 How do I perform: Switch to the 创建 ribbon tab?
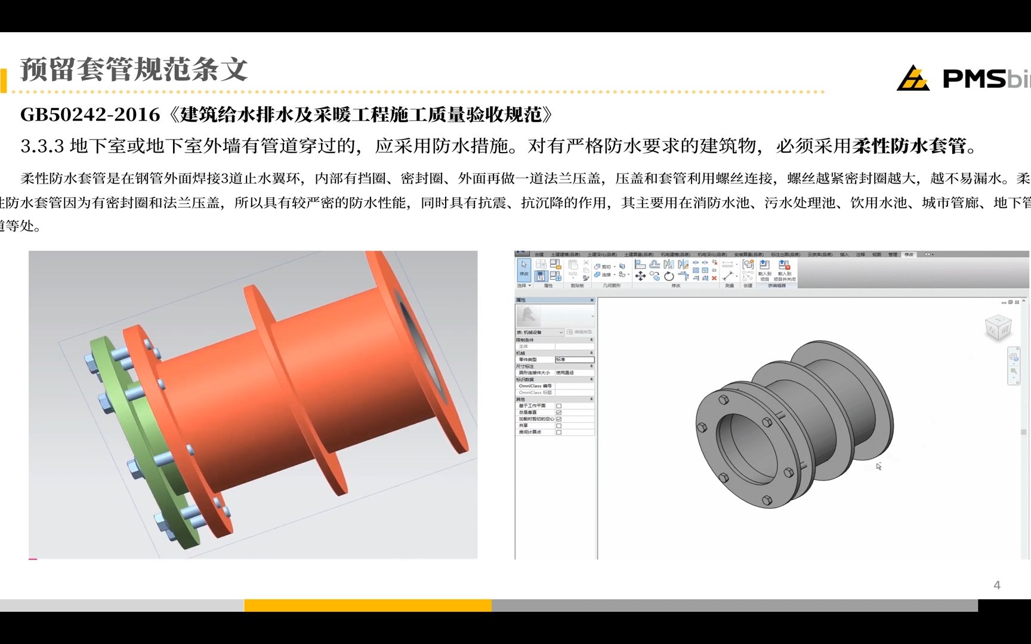539,255
